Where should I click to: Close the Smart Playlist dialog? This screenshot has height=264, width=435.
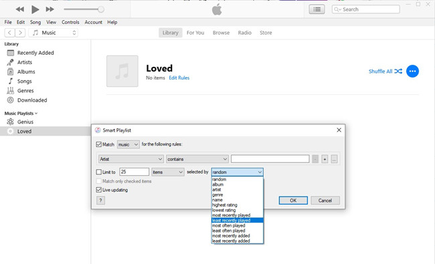pyautogui.click(x=339, y=130)
